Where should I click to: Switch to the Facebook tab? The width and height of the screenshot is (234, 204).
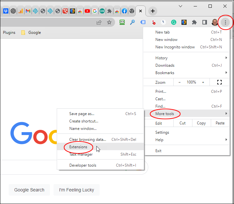[124, 11]
